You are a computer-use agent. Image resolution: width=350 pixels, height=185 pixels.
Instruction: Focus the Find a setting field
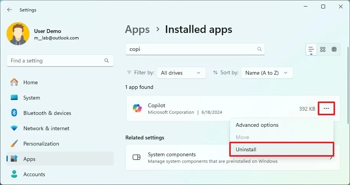point(60,61)
